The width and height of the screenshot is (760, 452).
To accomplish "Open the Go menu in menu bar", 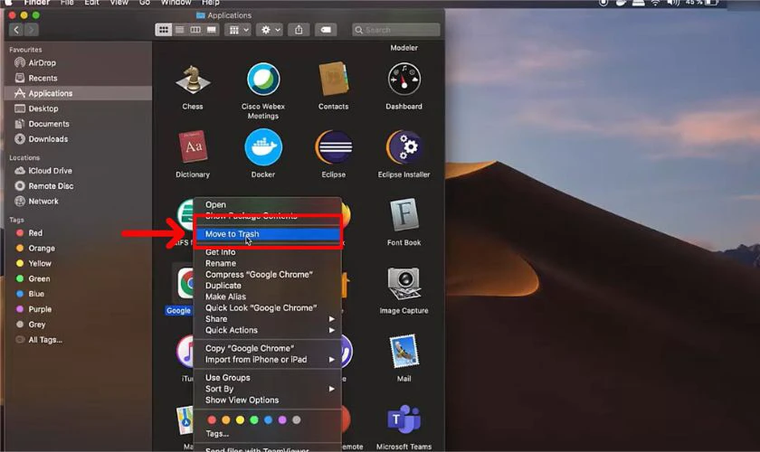I will point(145,3).
